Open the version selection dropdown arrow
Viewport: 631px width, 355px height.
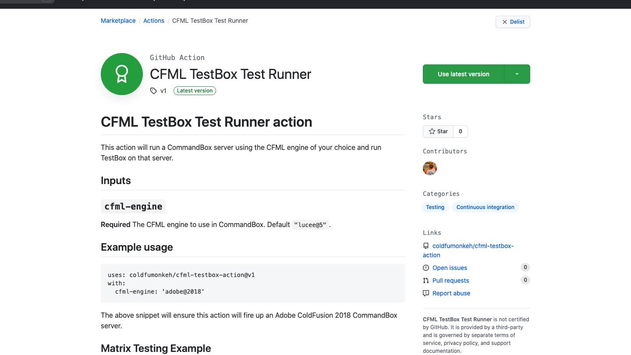(x=517, y=74)
